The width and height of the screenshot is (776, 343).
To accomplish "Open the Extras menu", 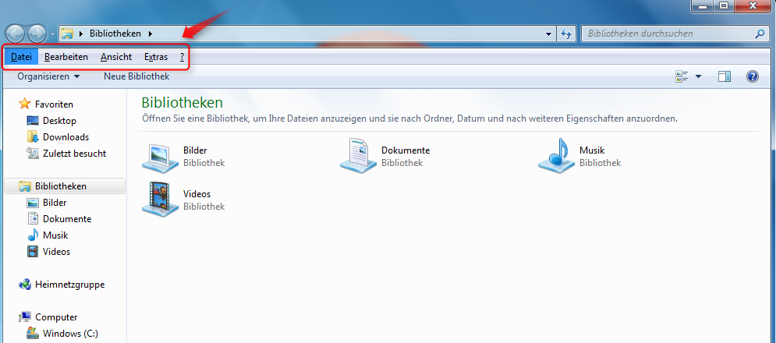I will coord(156,57).
